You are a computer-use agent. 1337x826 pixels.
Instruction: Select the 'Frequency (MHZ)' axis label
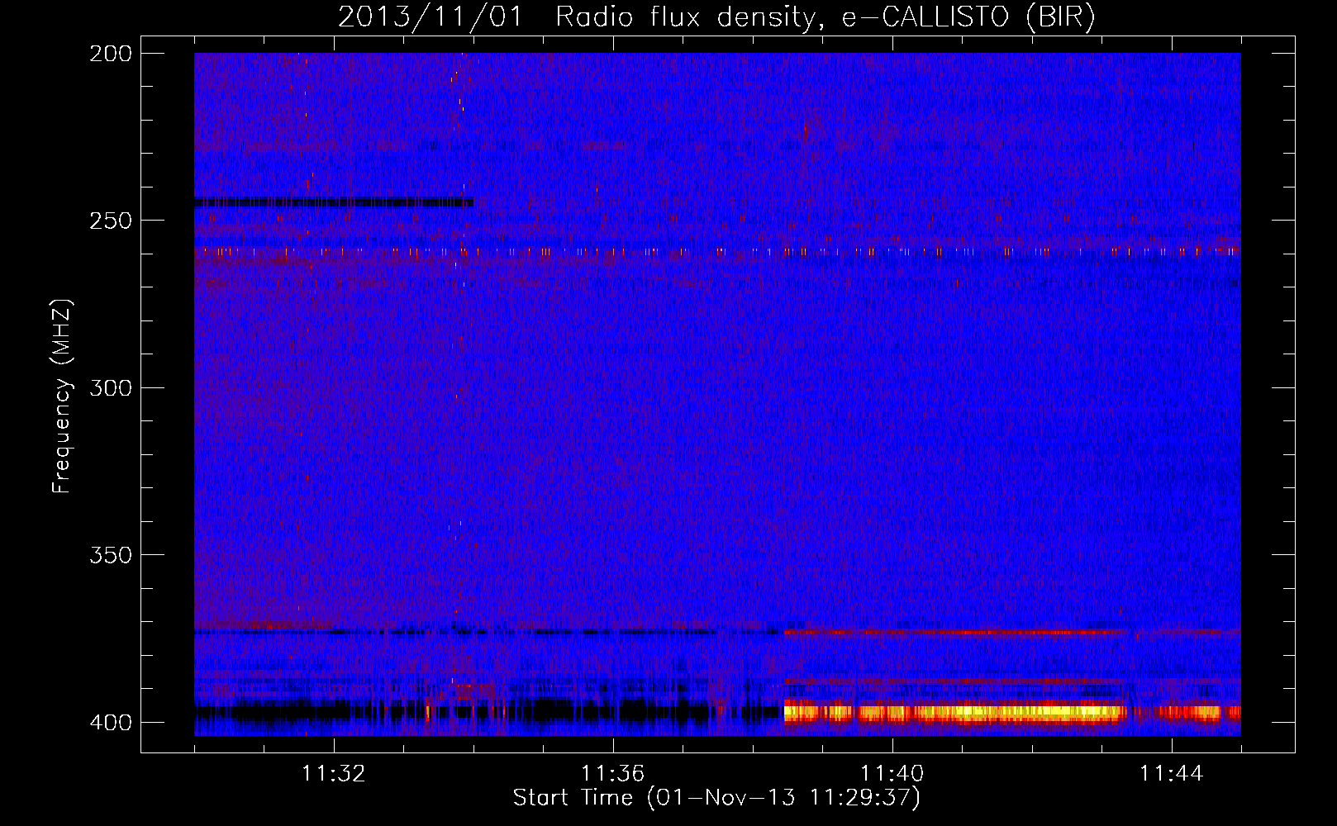pos(62,396)
